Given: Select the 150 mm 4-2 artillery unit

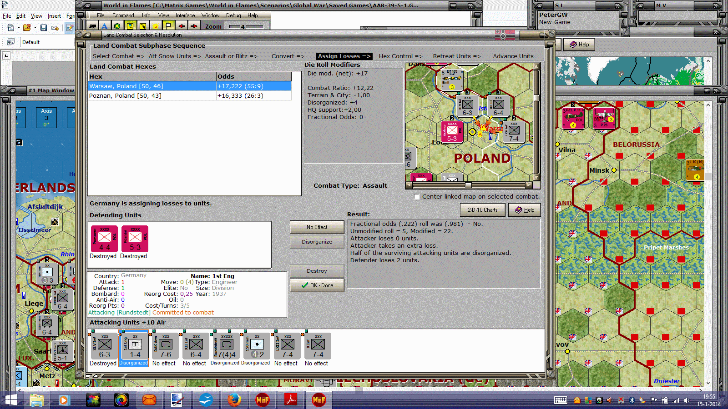Looking at the screenshot, I should pos(257,346).
